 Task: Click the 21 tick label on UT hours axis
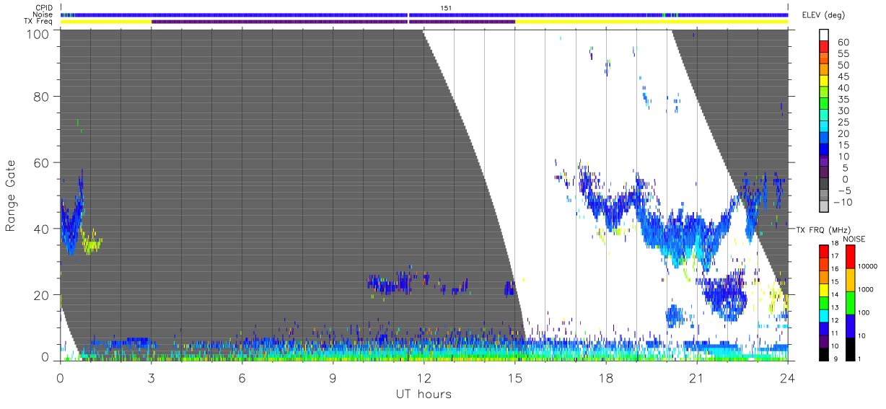coord(697,378)
